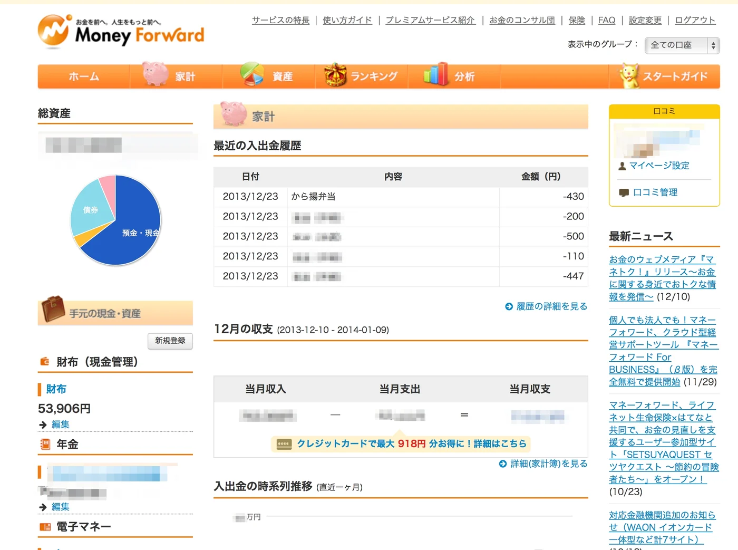This screenshot has width=738, height=550.
Task: Click the crown ランキング icon
Action: (335, 75)
